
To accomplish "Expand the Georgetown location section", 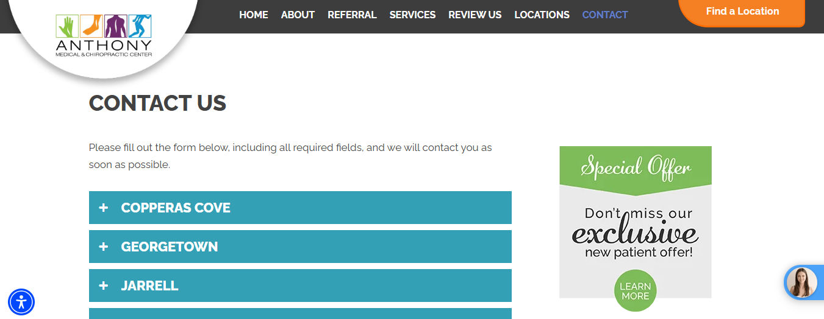I will point(300,247).
